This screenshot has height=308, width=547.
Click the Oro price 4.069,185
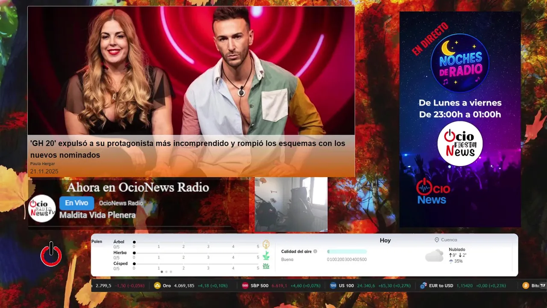(184, 285)
